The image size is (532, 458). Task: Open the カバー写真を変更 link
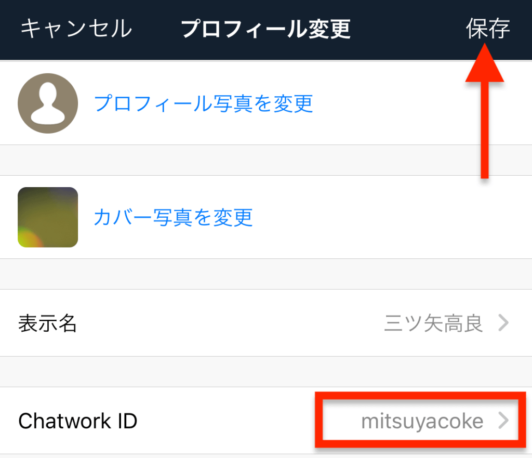173,217
